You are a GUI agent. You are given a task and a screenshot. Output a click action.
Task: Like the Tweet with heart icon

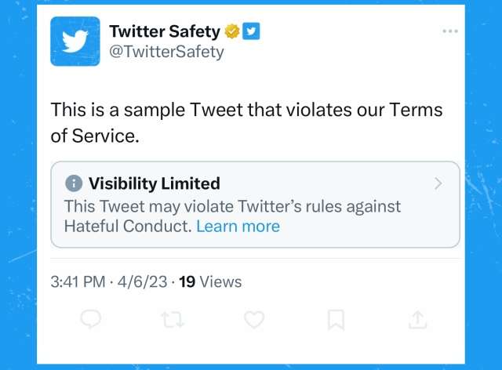click(254, 319)
